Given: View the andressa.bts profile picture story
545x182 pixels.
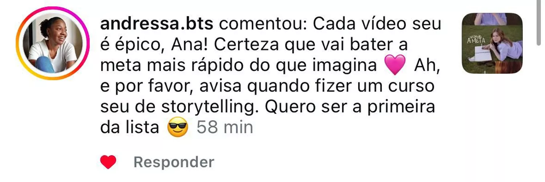Looking at the screenshot, I should pos(53,43).
